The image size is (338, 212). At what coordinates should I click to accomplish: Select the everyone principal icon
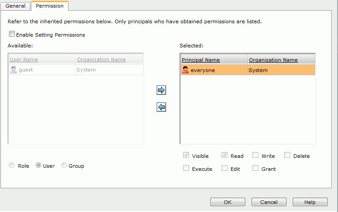coord(185,70)
